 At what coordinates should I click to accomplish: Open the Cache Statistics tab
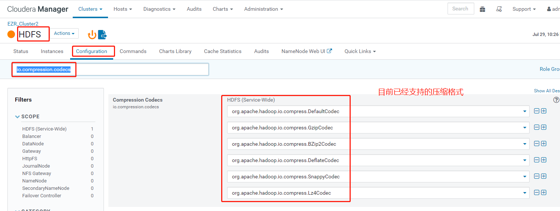[223, 51]
